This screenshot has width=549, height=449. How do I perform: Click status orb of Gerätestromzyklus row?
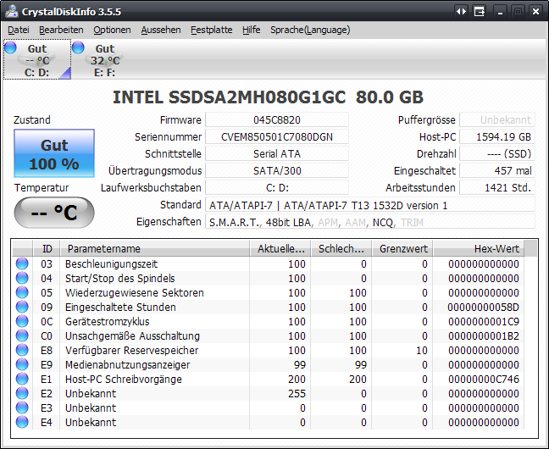click(x=22, y=321)
